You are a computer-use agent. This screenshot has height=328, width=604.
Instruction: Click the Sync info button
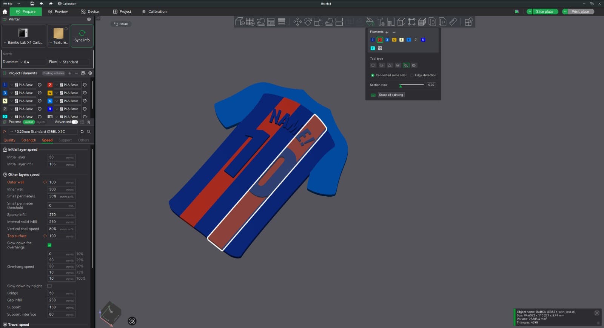tap(82, 36)
